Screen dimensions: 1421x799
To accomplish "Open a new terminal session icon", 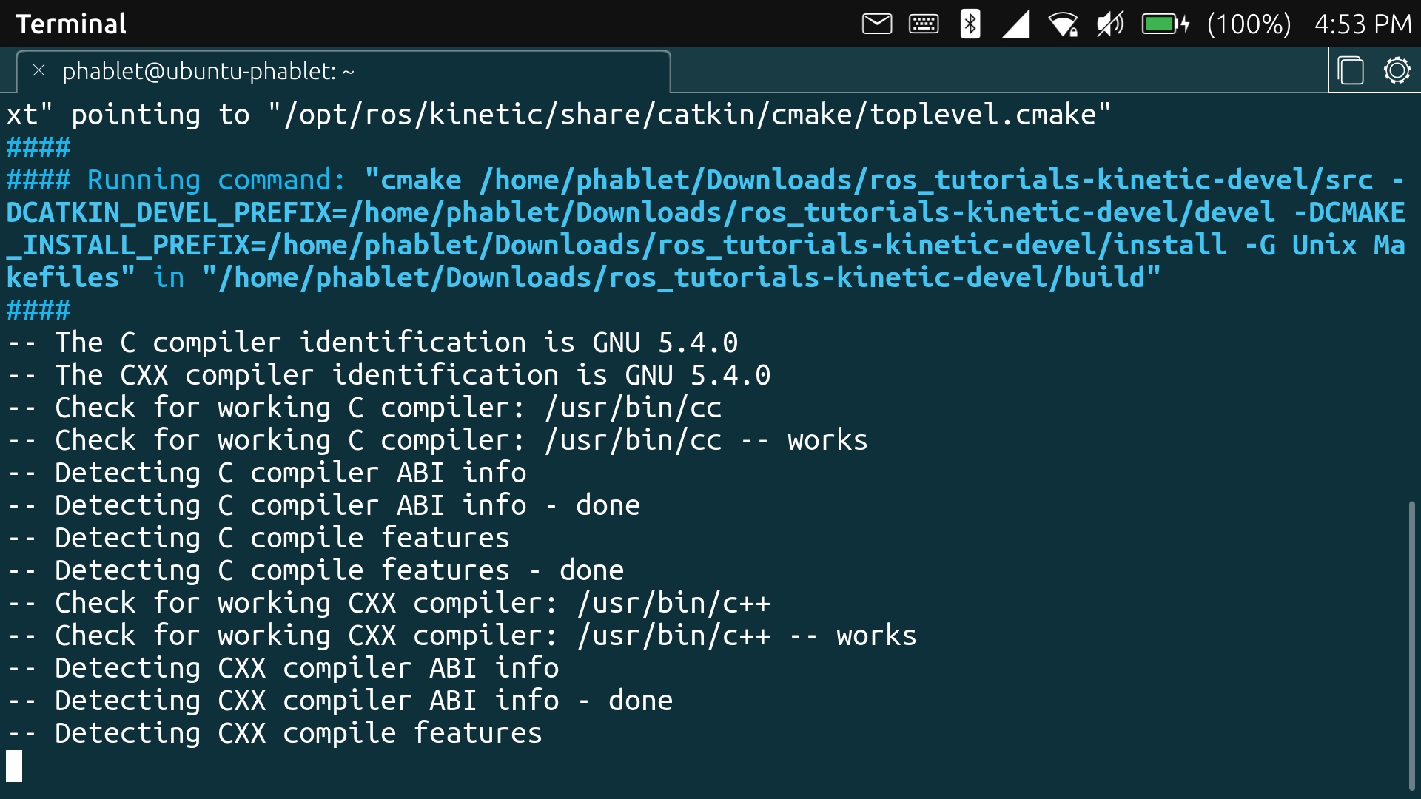I will [1351, 70].
